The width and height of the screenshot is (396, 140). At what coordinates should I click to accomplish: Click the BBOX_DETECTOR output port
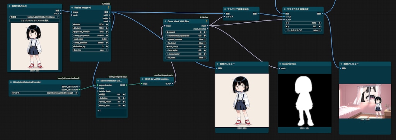[x=79, y=87]
